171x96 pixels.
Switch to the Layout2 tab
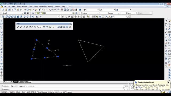[28, 82]
